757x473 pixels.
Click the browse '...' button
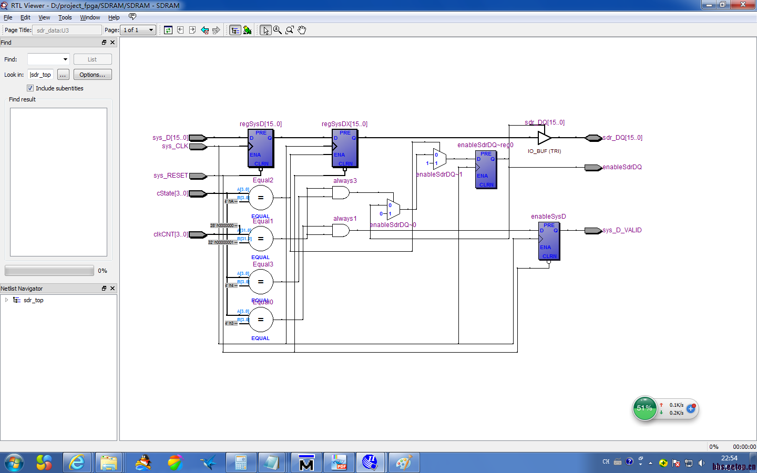pos(63,75)
